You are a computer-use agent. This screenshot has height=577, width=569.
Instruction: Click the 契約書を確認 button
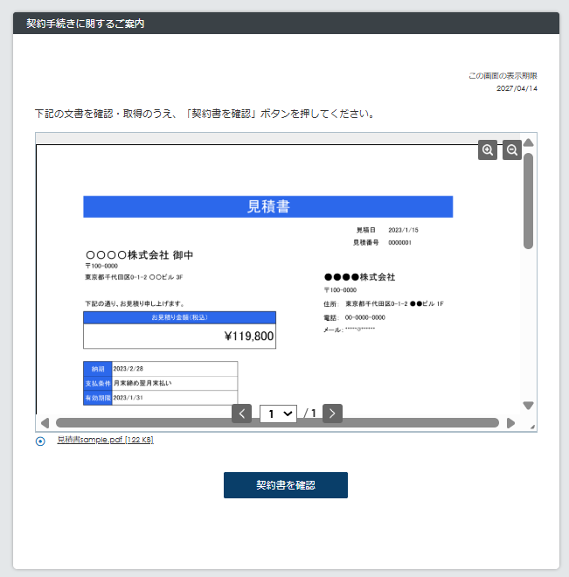286,485
